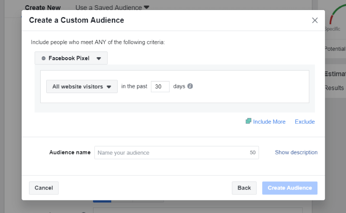Viewport: 346px width, 213px height.
Task: Click the Cancel button
Action: (x=44, y=188)
